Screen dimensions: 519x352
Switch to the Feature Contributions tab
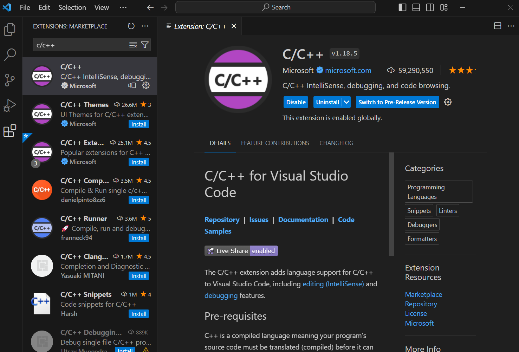coord(275,143)
